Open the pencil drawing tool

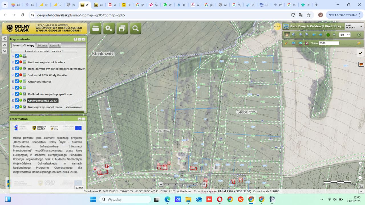(286, 43)
